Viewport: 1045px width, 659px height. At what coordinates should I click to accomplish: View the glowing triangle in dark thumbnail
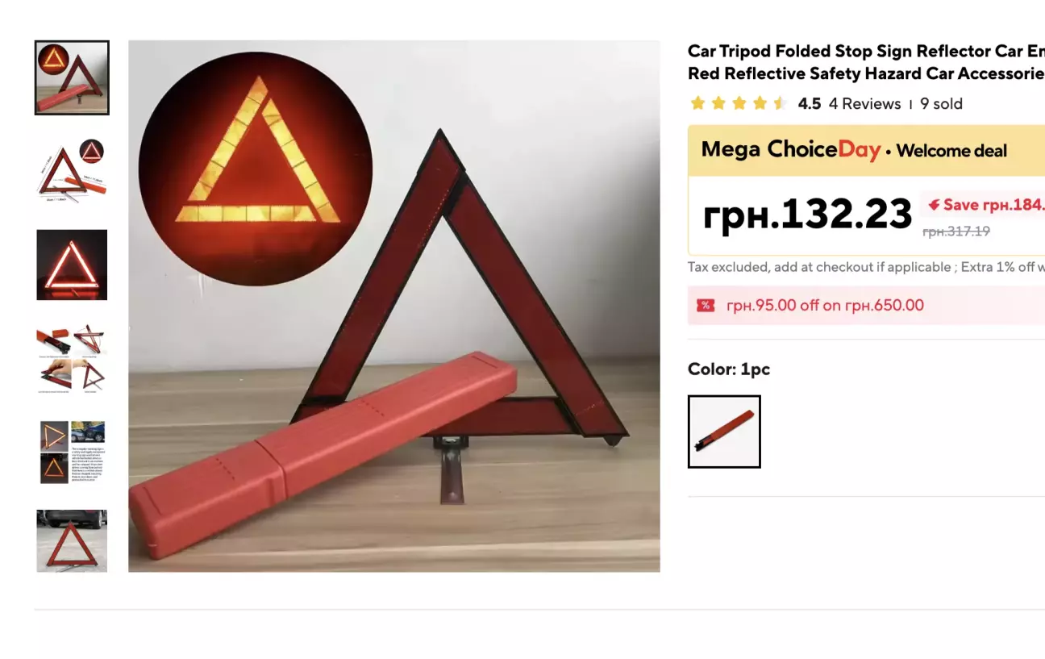pos(72,265)
